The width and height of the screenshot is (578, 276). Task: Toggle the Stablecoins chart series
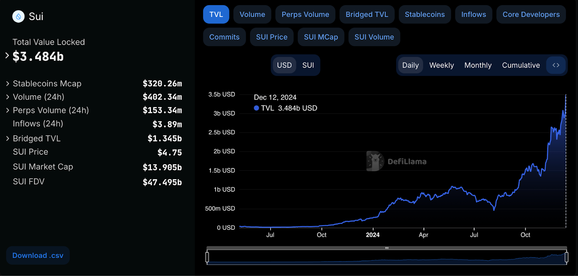(424, 14)
